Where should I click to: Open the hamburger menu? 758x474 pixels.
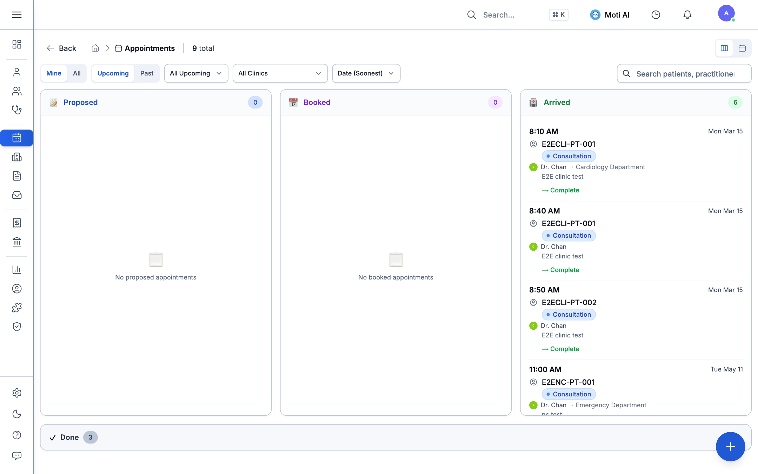pos(16,15)
